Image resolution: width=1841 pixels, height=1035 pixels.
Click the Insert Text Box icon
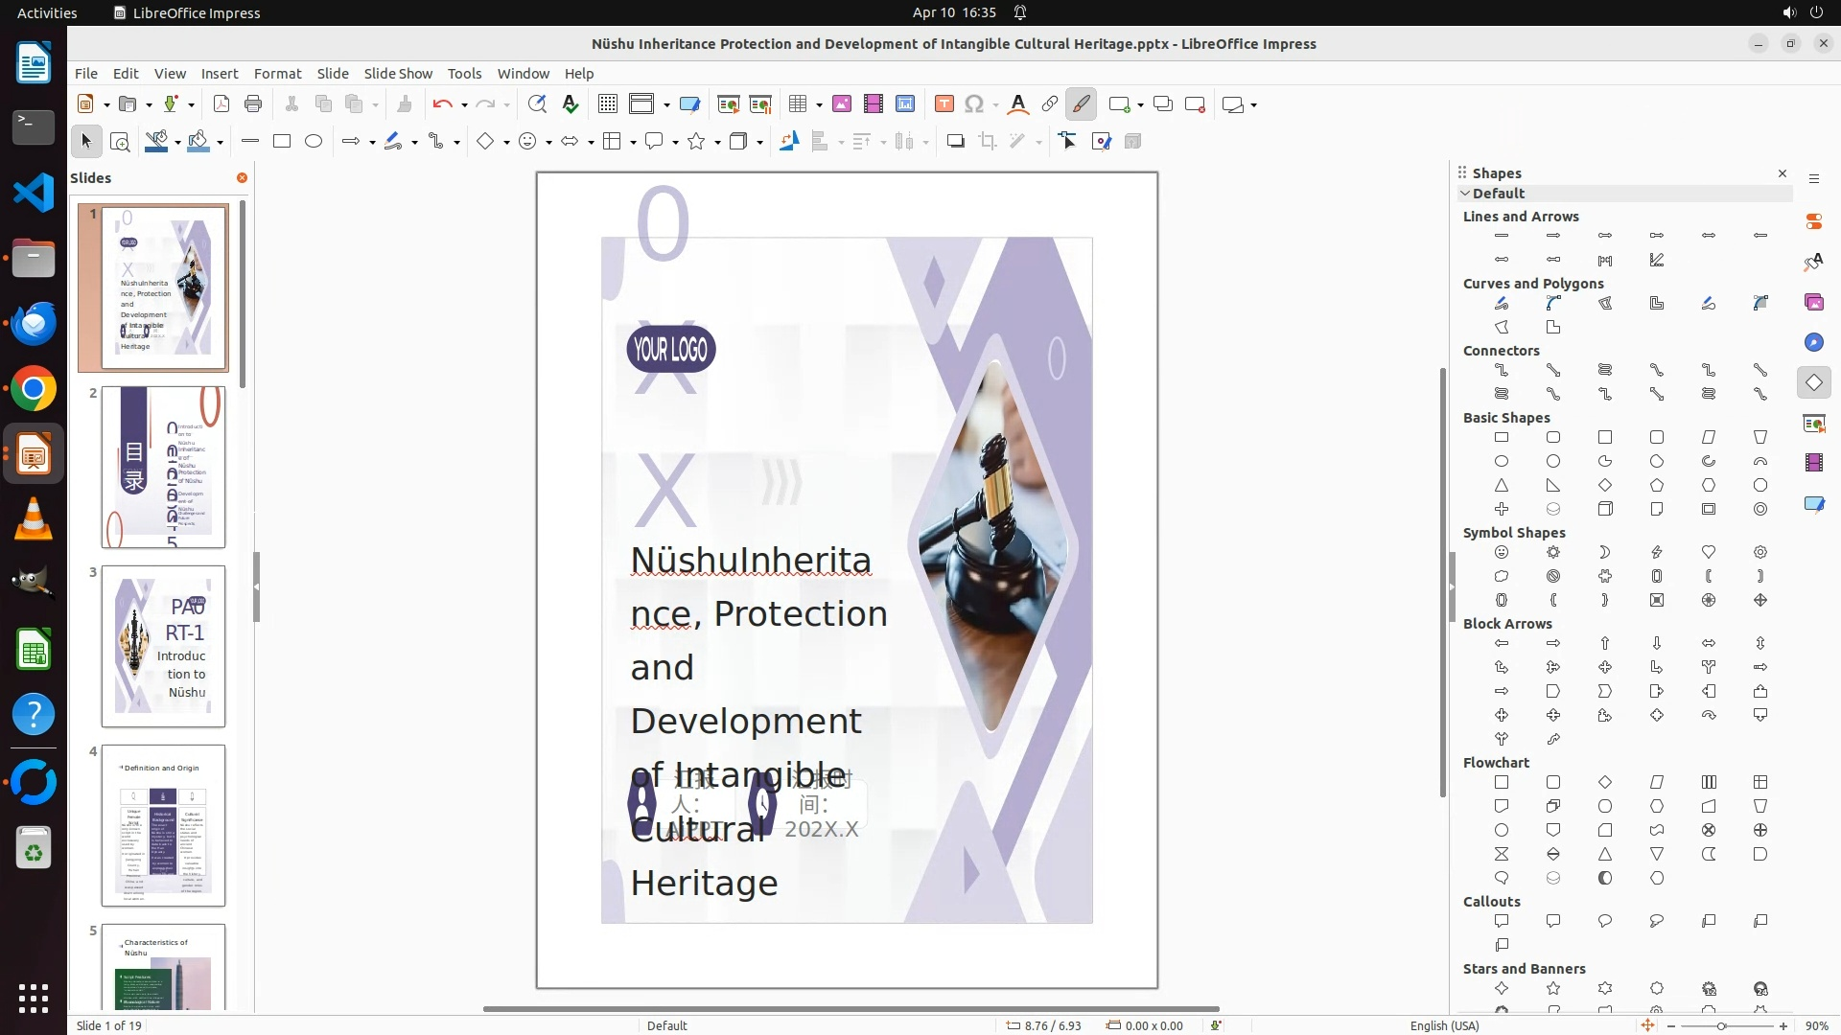coord(944,104)
